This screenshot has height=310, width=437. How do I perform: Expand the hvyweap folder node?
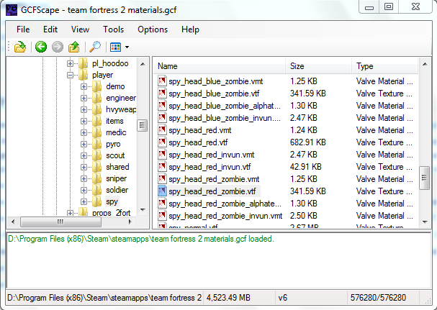point(84,110)
